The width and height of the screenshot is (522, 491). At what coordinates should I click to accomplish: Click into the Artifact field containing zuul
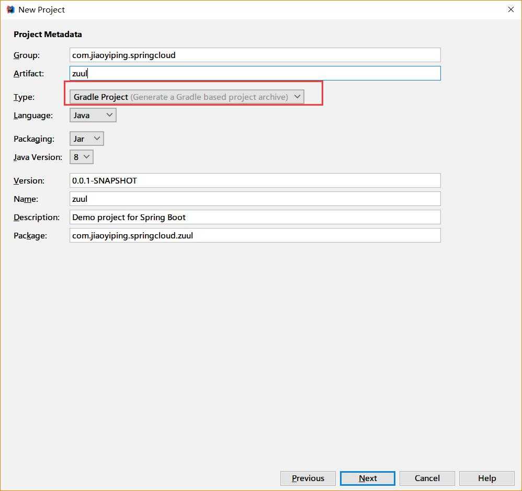pyautogui.click(x=255, y=73)
